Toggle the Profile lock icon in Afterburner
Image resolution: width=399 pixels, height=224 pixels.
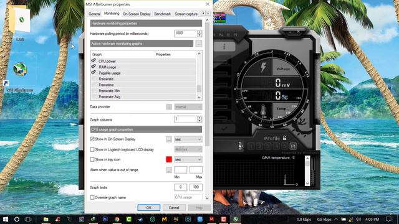click(284, 138)
